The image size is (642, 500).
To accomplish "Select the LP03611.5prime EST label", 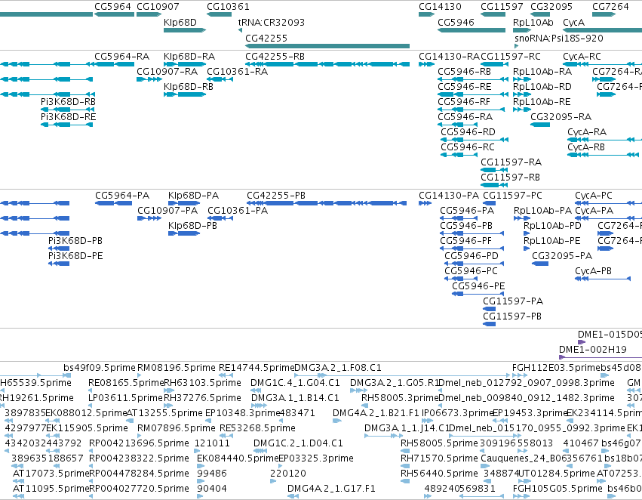I will tap(126, 398).
